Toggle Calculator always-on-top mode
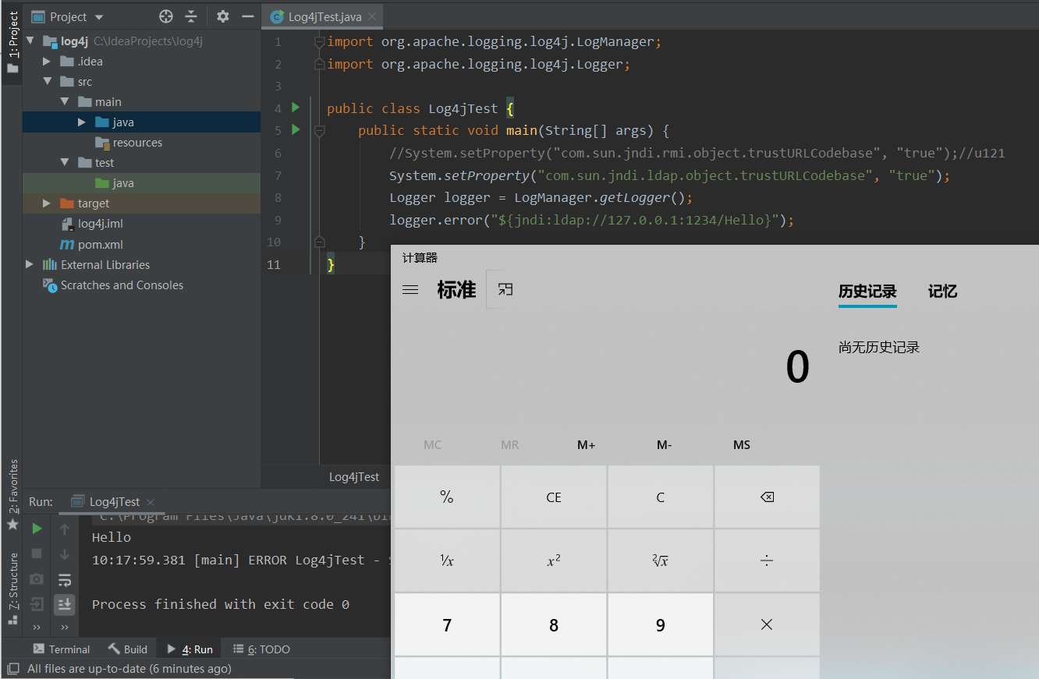Image resolution: width=1039 pixels, height=679 pixels. [x=505, y=289]
